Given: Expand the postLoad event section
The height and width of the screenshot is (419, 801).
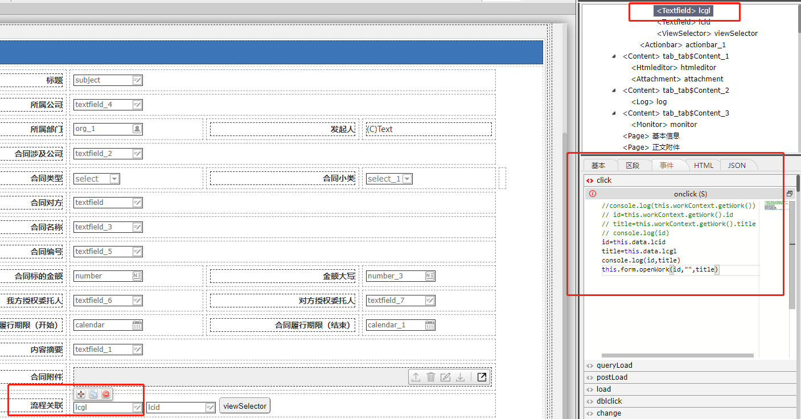Looking at the screenshot, I should [690, 377].
